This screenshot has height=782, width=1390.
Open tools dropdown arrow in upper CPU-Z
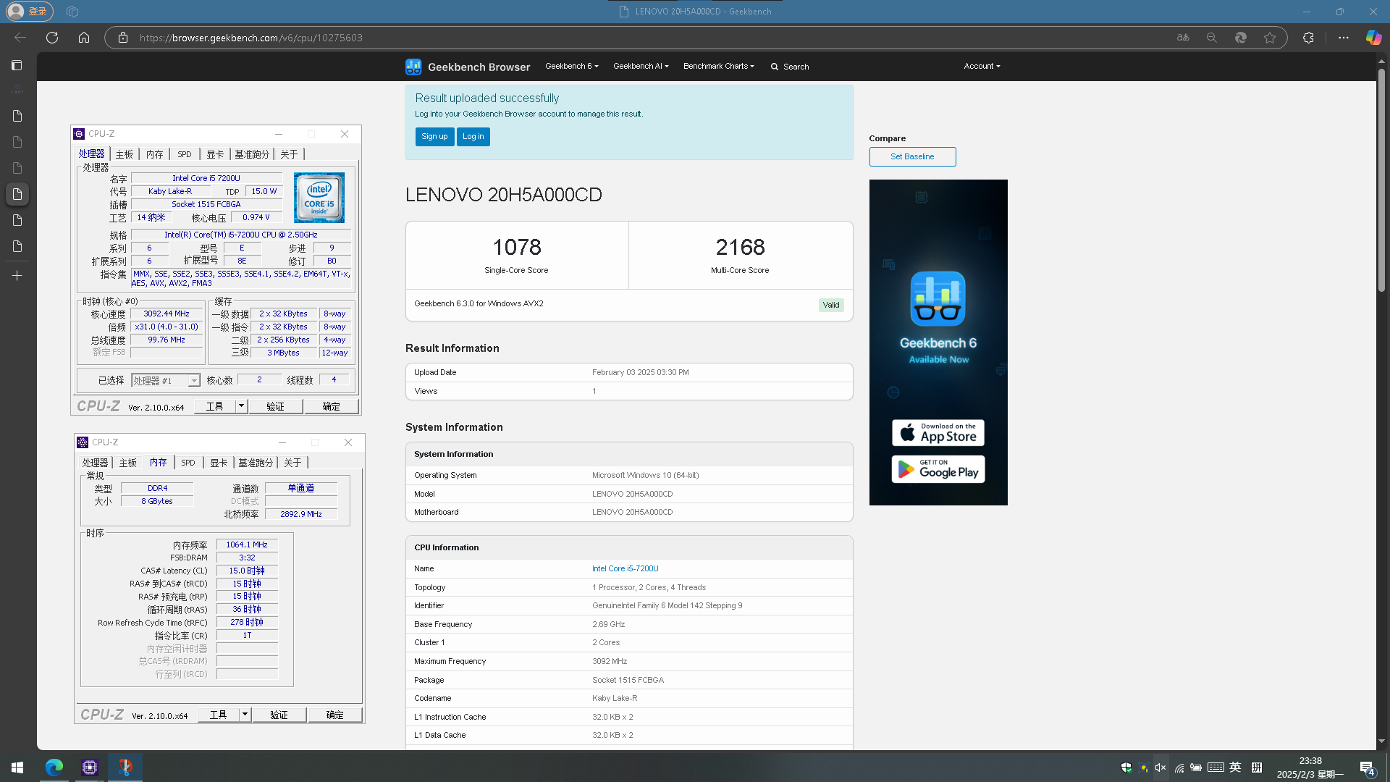click(x=242, y=406)
